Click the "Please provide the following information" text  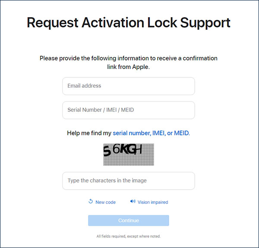pos(128,58)
